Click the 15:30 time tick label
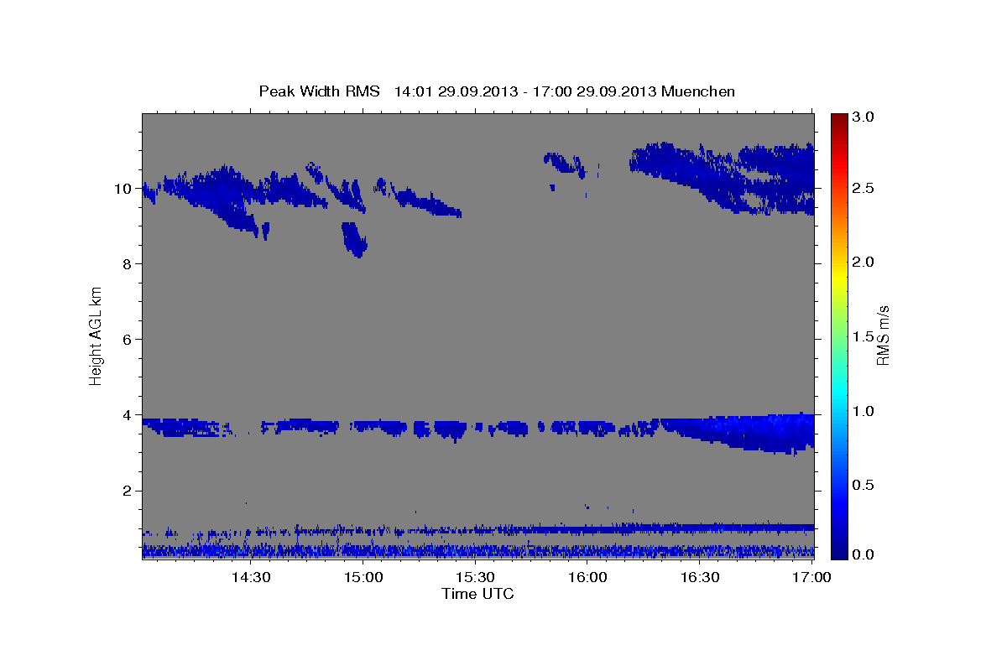1007x671 pixels. [474, 578]
